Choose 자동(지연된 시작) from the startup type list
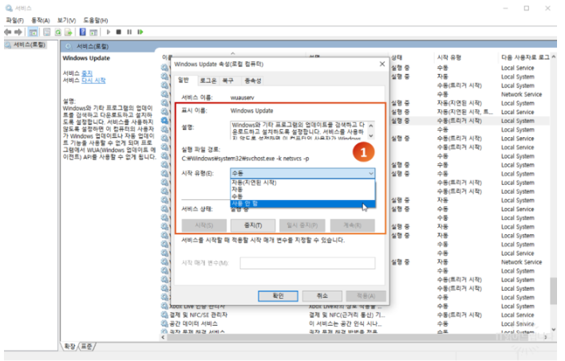Image resolution: width=565 pixels, height=361 pixels. [x=302, y=182]
